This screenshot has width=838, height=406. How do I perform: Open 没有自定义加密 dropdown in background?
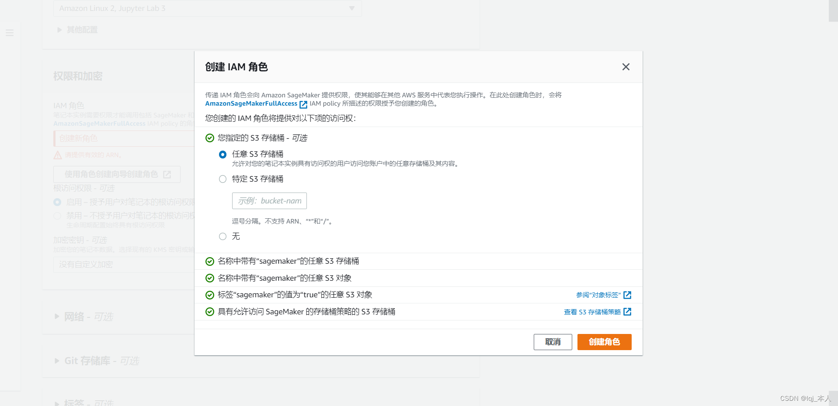click(124, 265)
